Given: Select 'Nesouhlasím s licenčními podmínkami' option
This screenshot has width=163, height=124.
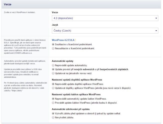Looking at the screenshot, I should pyautogui.click(x=53, y=48).
